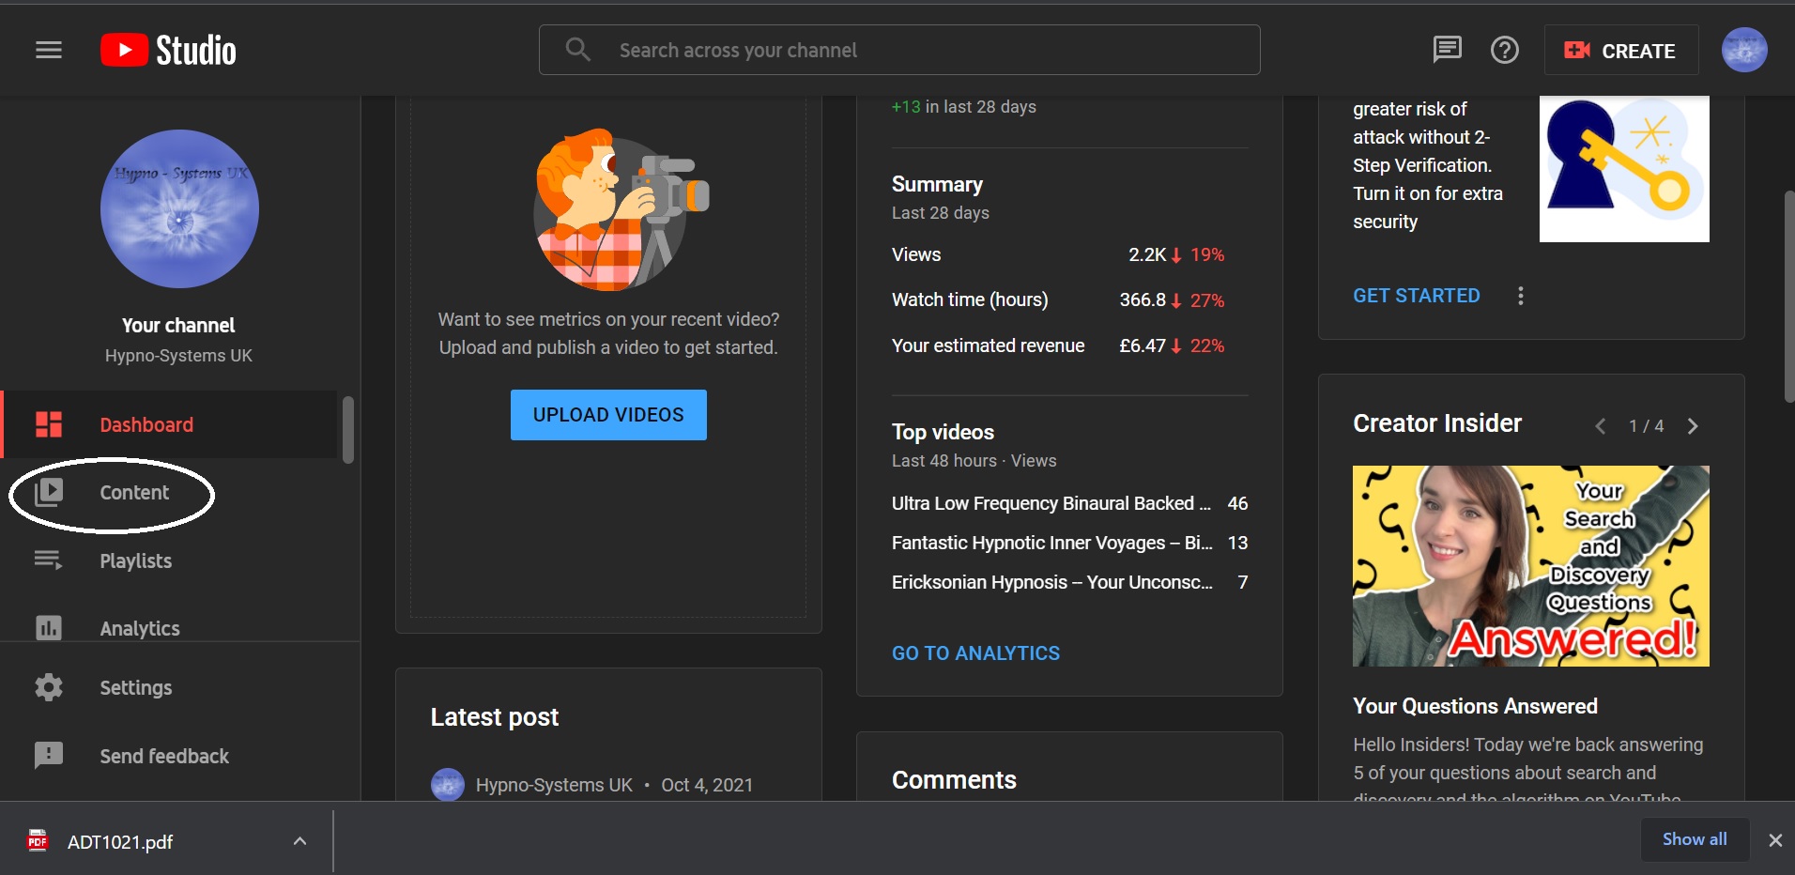This screenshot has height=875, width=1795.
Task: Expand the ADT1021.pdf download chevron
Action: pos(299,841)
